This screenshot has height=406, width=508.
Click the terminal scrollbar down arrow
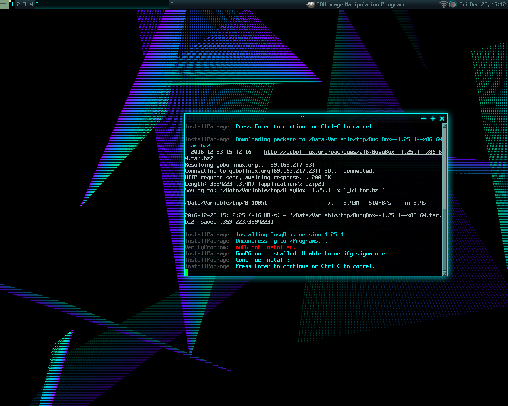click(x=444, y=273)
